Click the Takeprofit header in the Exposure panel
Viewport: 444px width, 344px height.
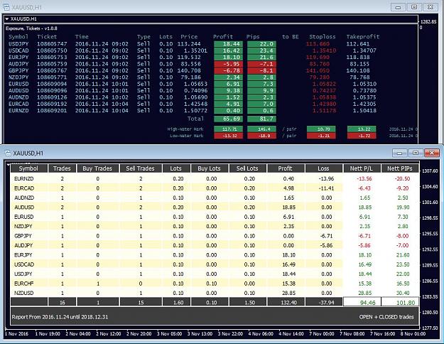coord(363,36)
